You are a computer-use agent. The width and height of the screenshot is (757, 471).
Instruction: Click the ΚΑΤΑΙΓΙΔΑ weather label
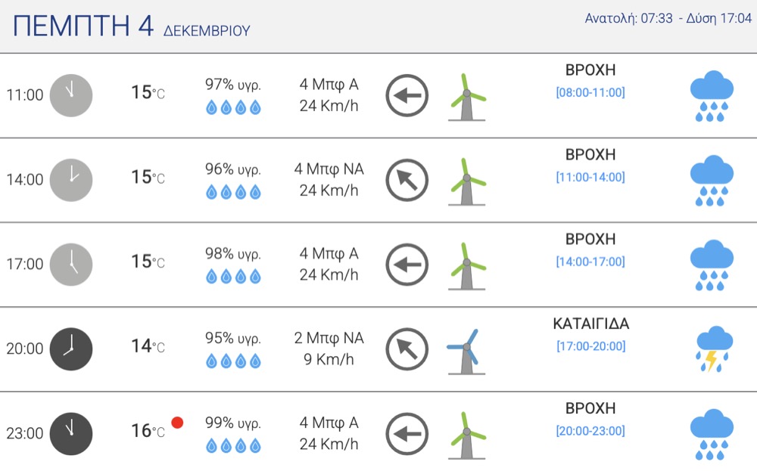(x=590, y=324)
